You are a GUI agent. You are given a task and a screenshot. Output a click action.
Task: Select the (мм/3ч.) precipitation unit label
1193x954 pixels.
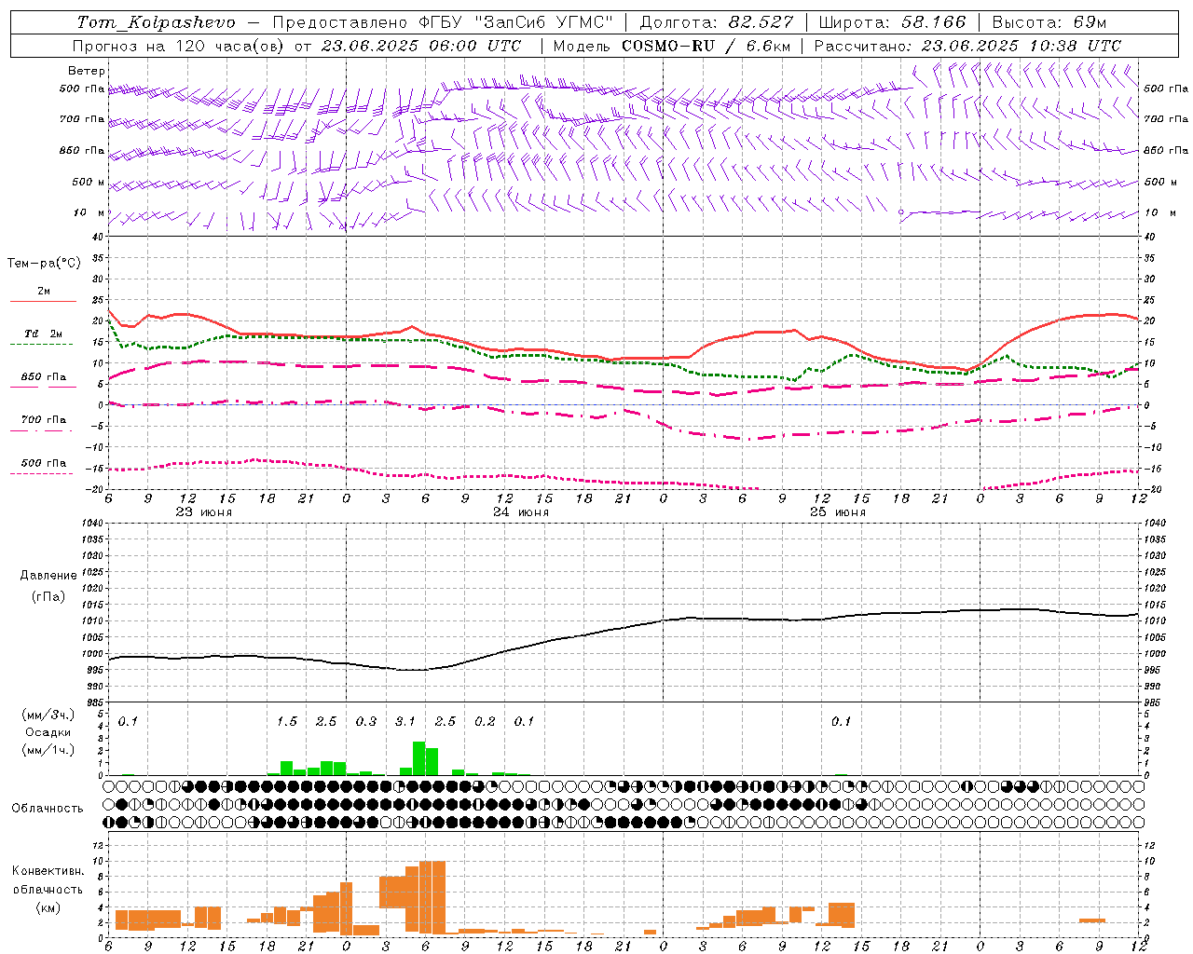coord(48,715)
